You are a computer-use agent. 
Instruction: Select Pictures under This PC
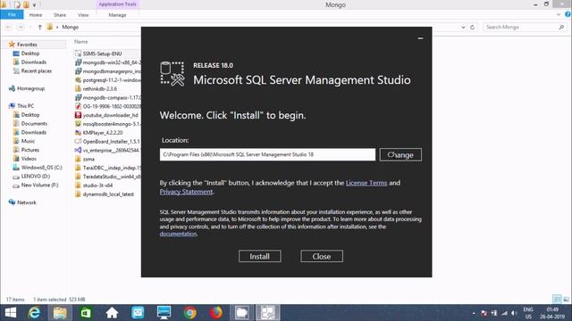(x=29, y=150)
